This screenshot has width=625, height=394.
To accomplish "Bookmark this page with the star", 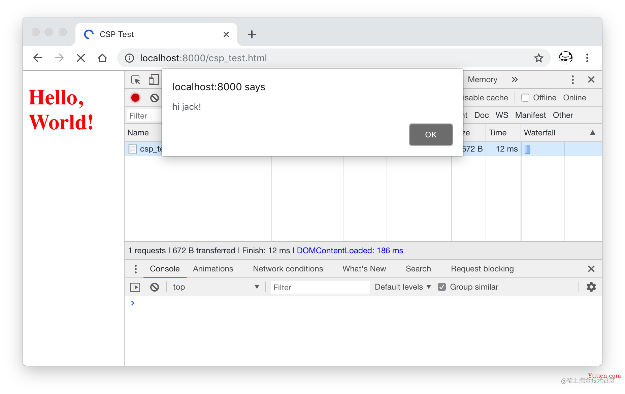I will coord(539,58).
